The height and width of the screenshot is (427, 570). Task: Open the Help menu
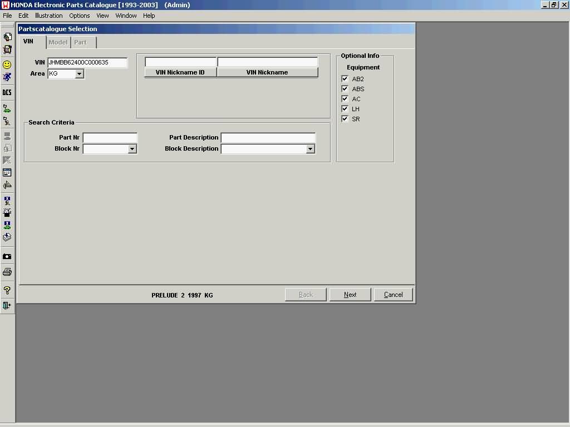pyautogui.click(x=149, y=16)
